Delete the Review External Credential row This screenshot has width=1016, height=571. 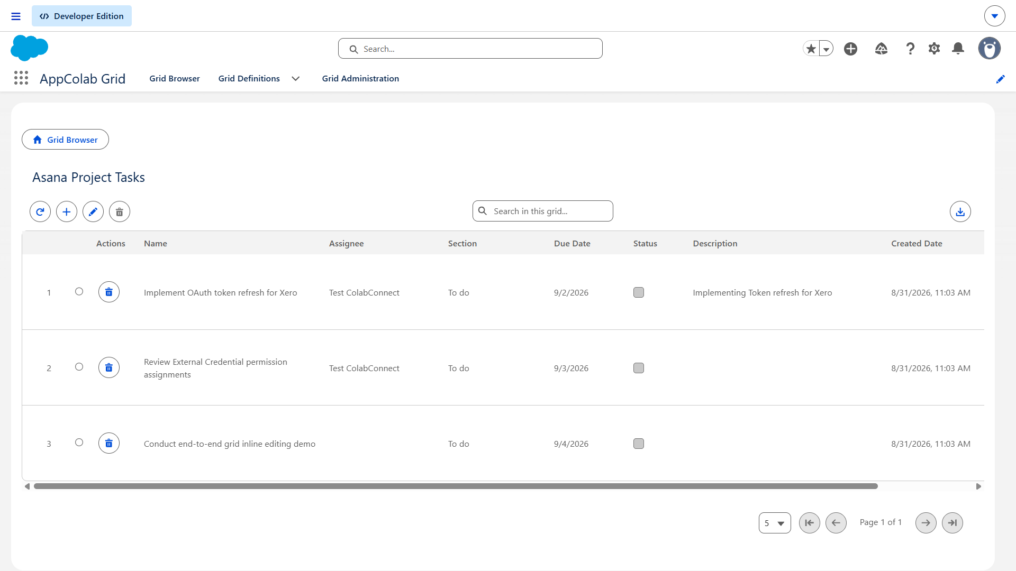(x=109, y=367)
